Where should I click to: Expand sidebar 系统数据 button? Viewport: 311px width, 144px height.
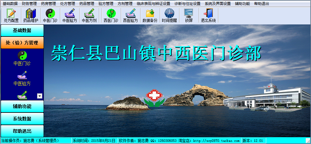coord(22,119)
